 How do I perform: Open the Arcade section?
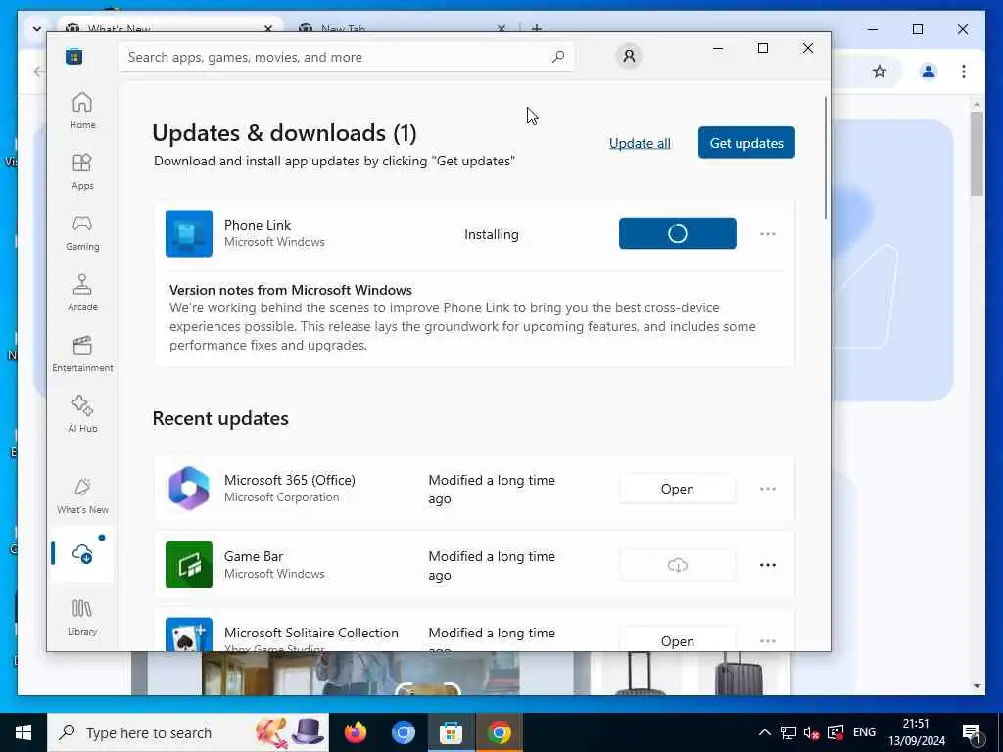pyautogui.click(x=82, y=293)
